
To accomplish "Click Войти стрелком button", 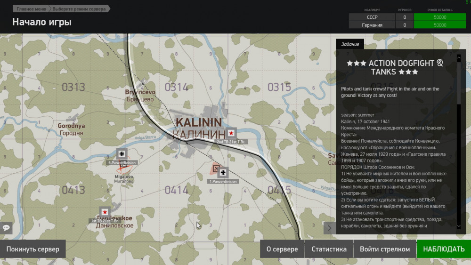I will (385, 249).
